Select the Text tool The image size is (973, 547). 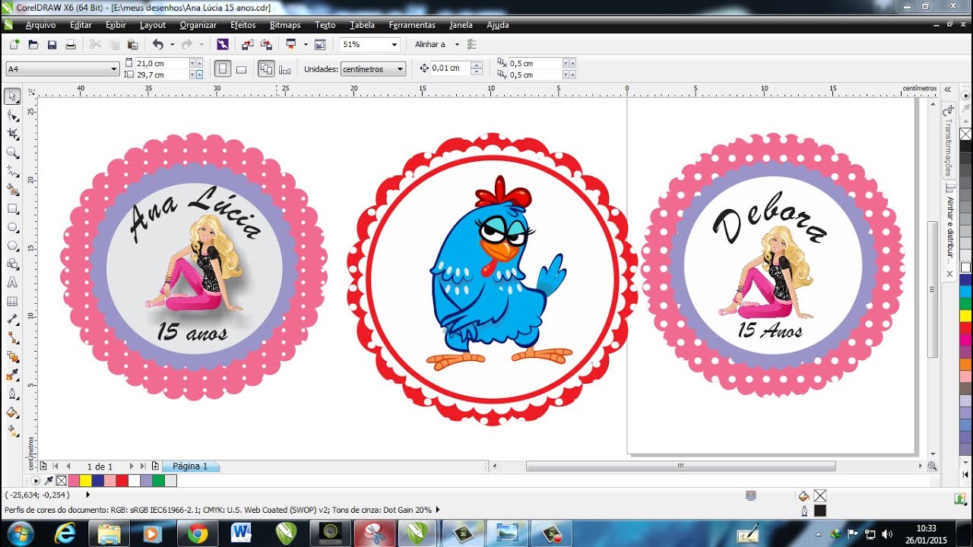(12, 283)
